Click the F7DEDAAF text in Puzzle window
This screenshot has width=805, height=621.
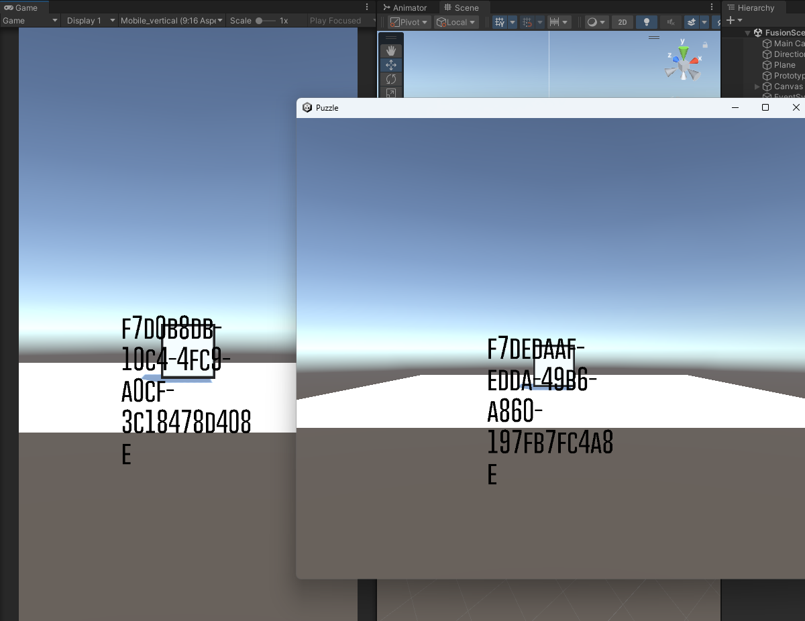pyautogui.click(x=535, y=349)
